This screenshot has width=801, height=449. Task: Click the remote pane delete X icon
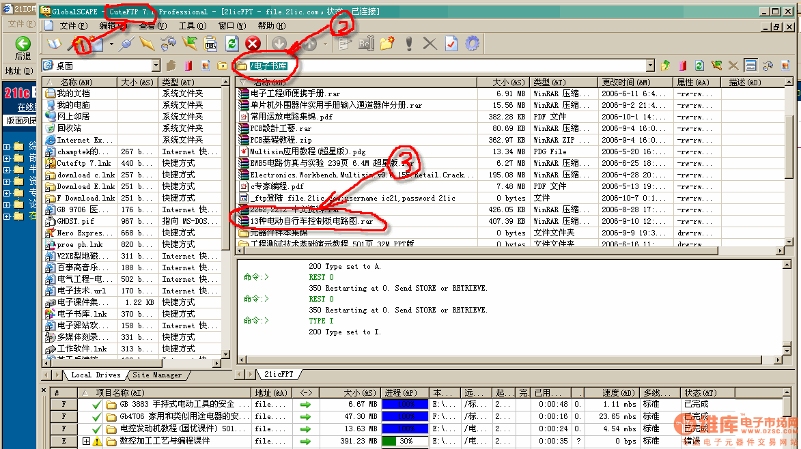(x=733, y=66)
